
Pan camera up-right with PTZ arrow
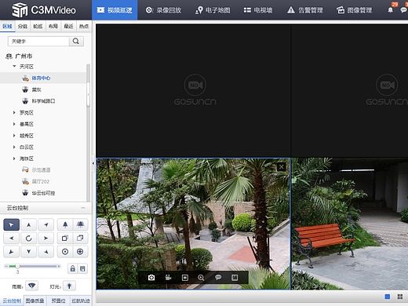[x=46, y=224]
